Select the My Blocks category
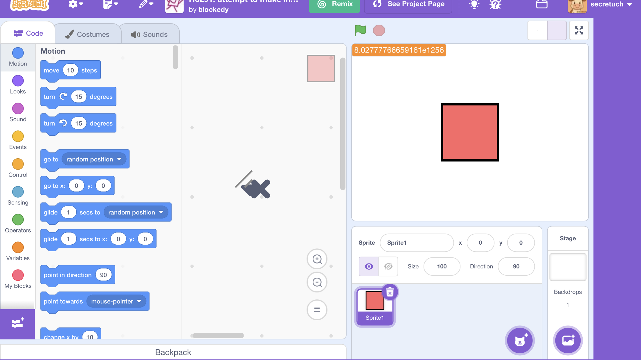Screen dimensions: 641x360 click(x=18, y=280)
